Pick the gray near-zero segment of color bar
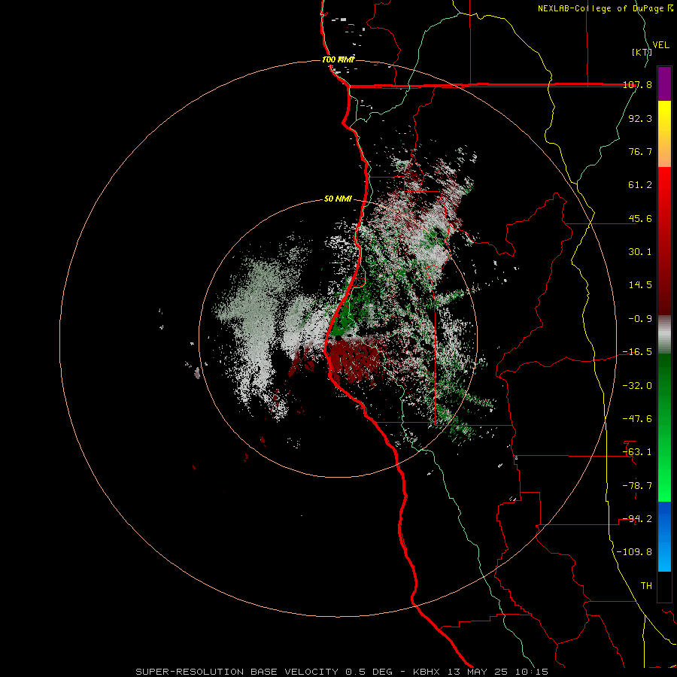Viewport: 677px width, 677px height. tap(664, 335)
